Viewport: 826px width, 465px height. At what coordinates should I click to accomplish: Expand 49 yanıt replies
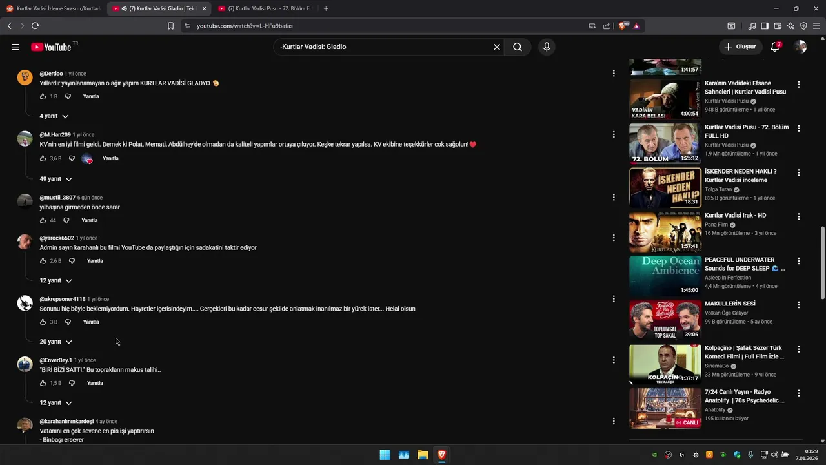56,179
